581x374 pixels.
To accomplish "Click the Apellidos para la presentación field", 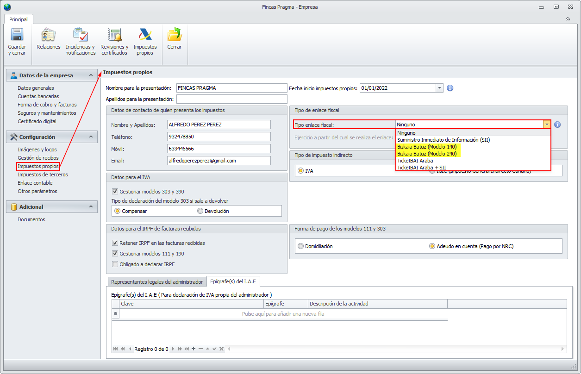I will click(x=231, y=99).
